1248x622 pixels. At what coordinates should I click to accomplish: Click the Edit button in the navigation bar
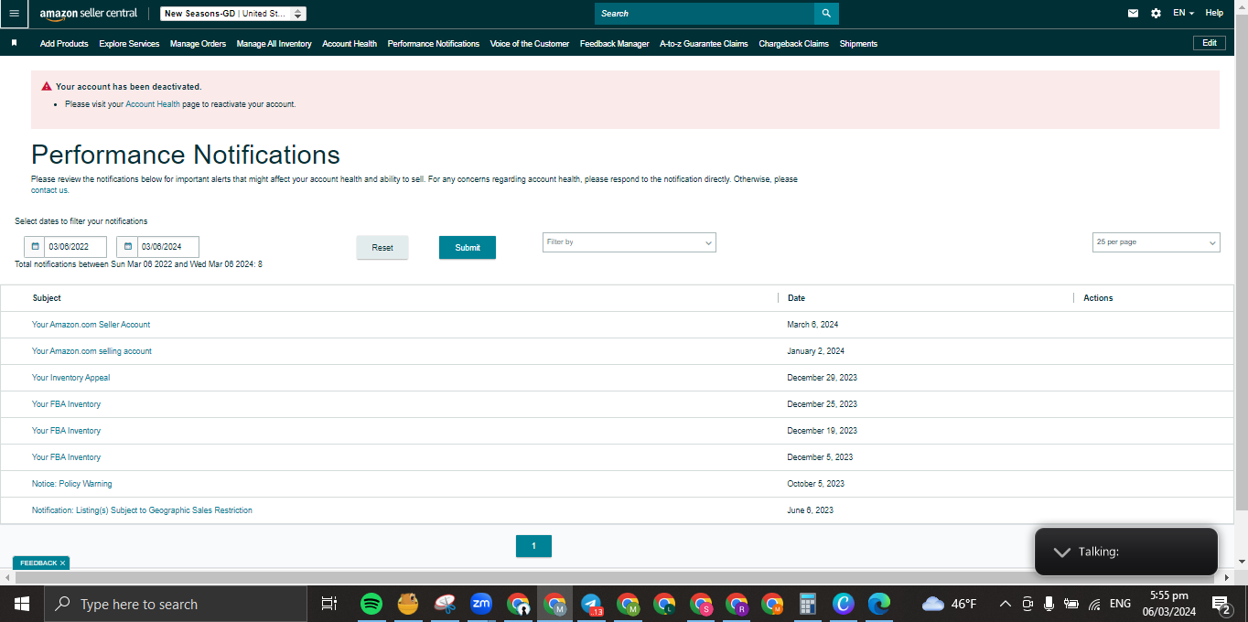[x=1209, y=43]
